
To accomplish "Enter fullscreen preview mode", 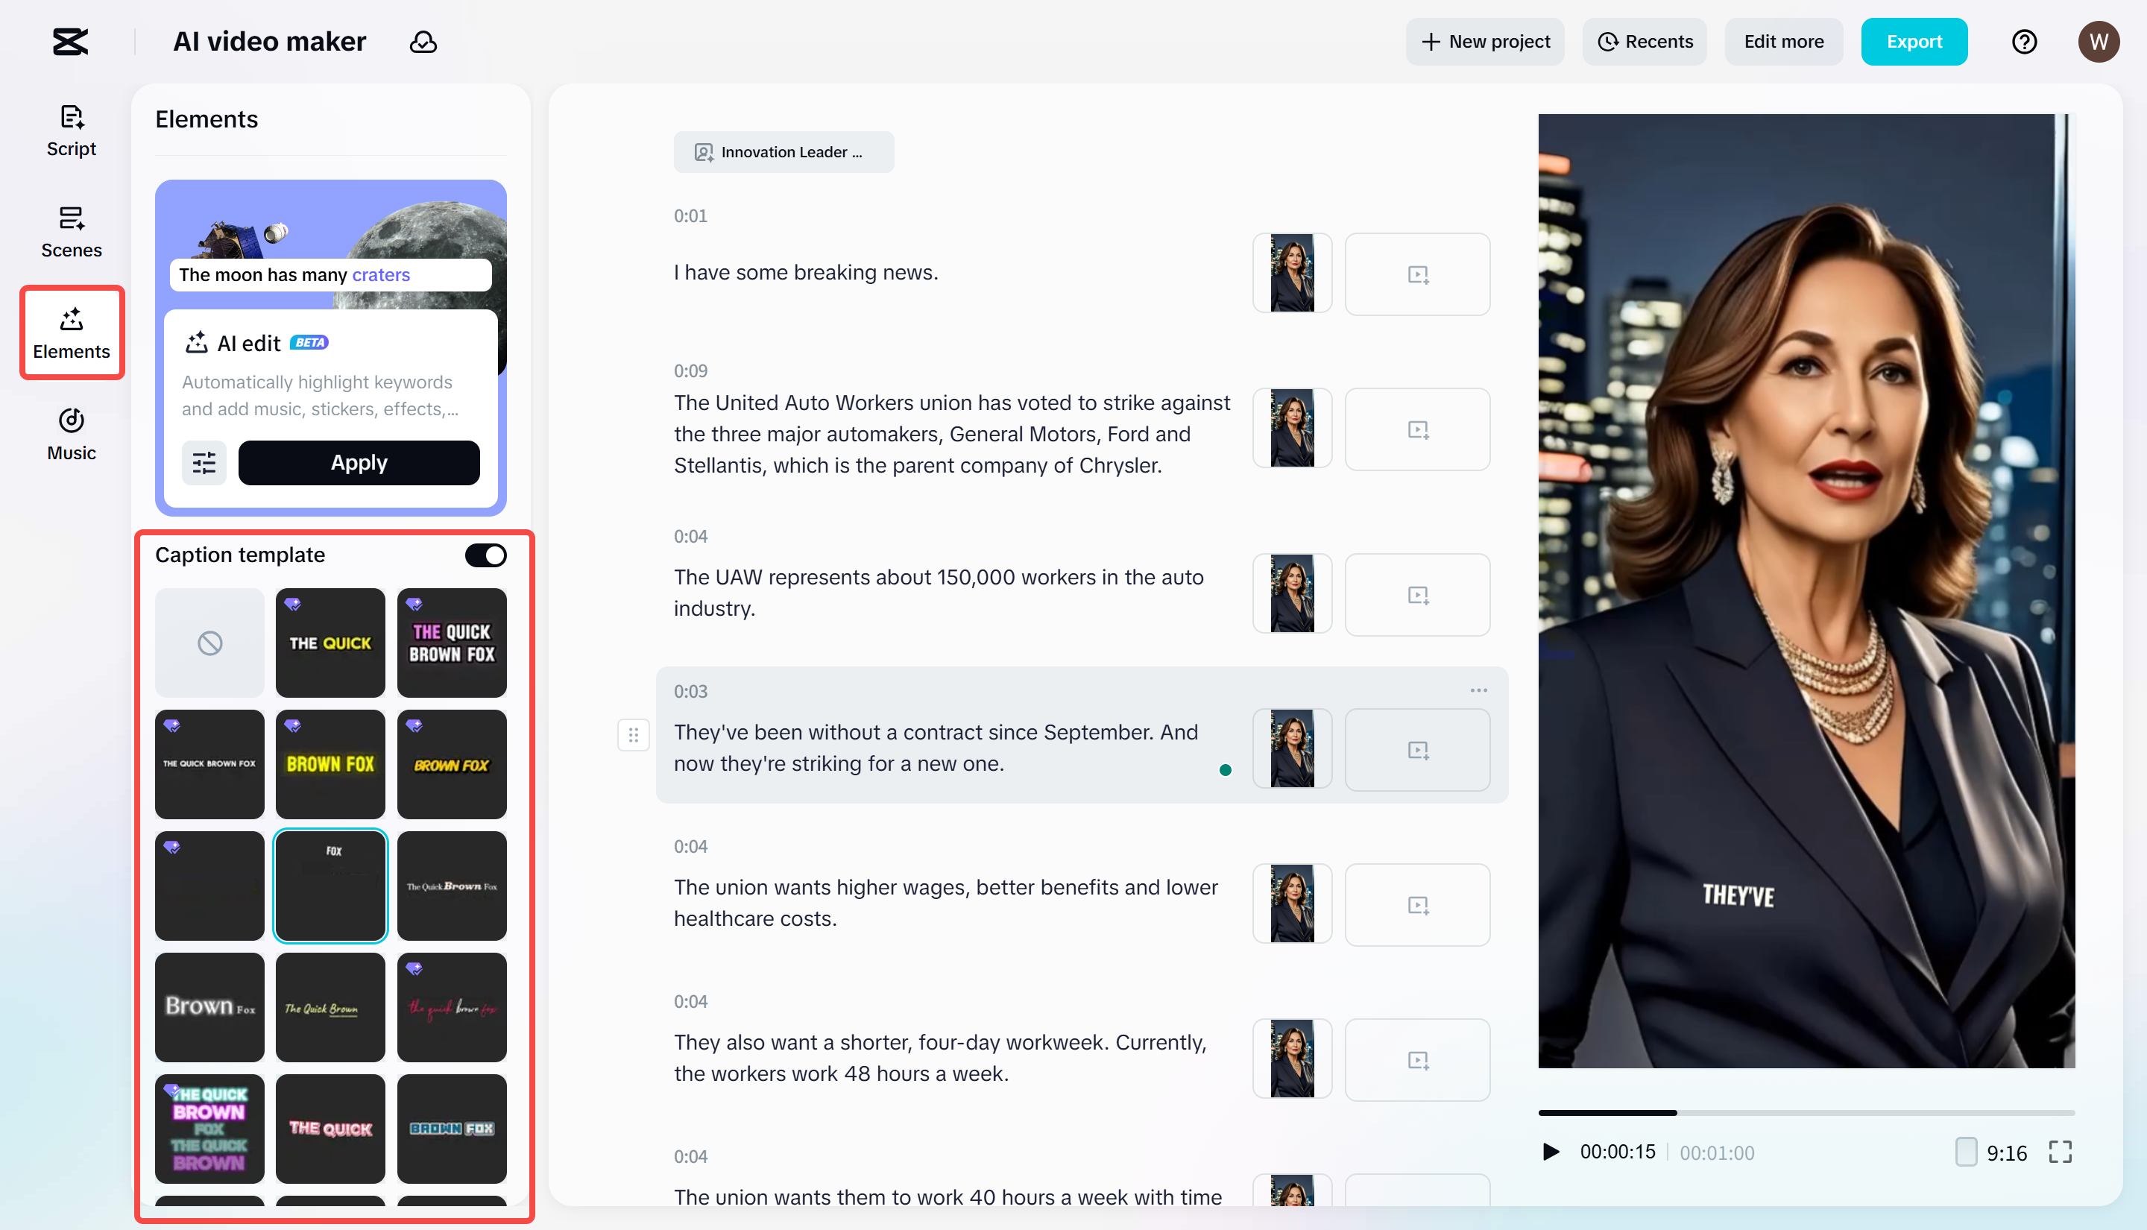I will [2060, 1152].
